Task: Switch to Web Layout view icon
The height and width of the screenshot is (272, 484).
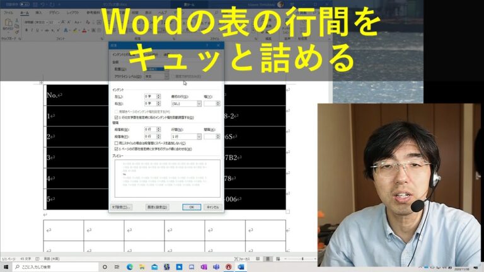Action: 278,259
